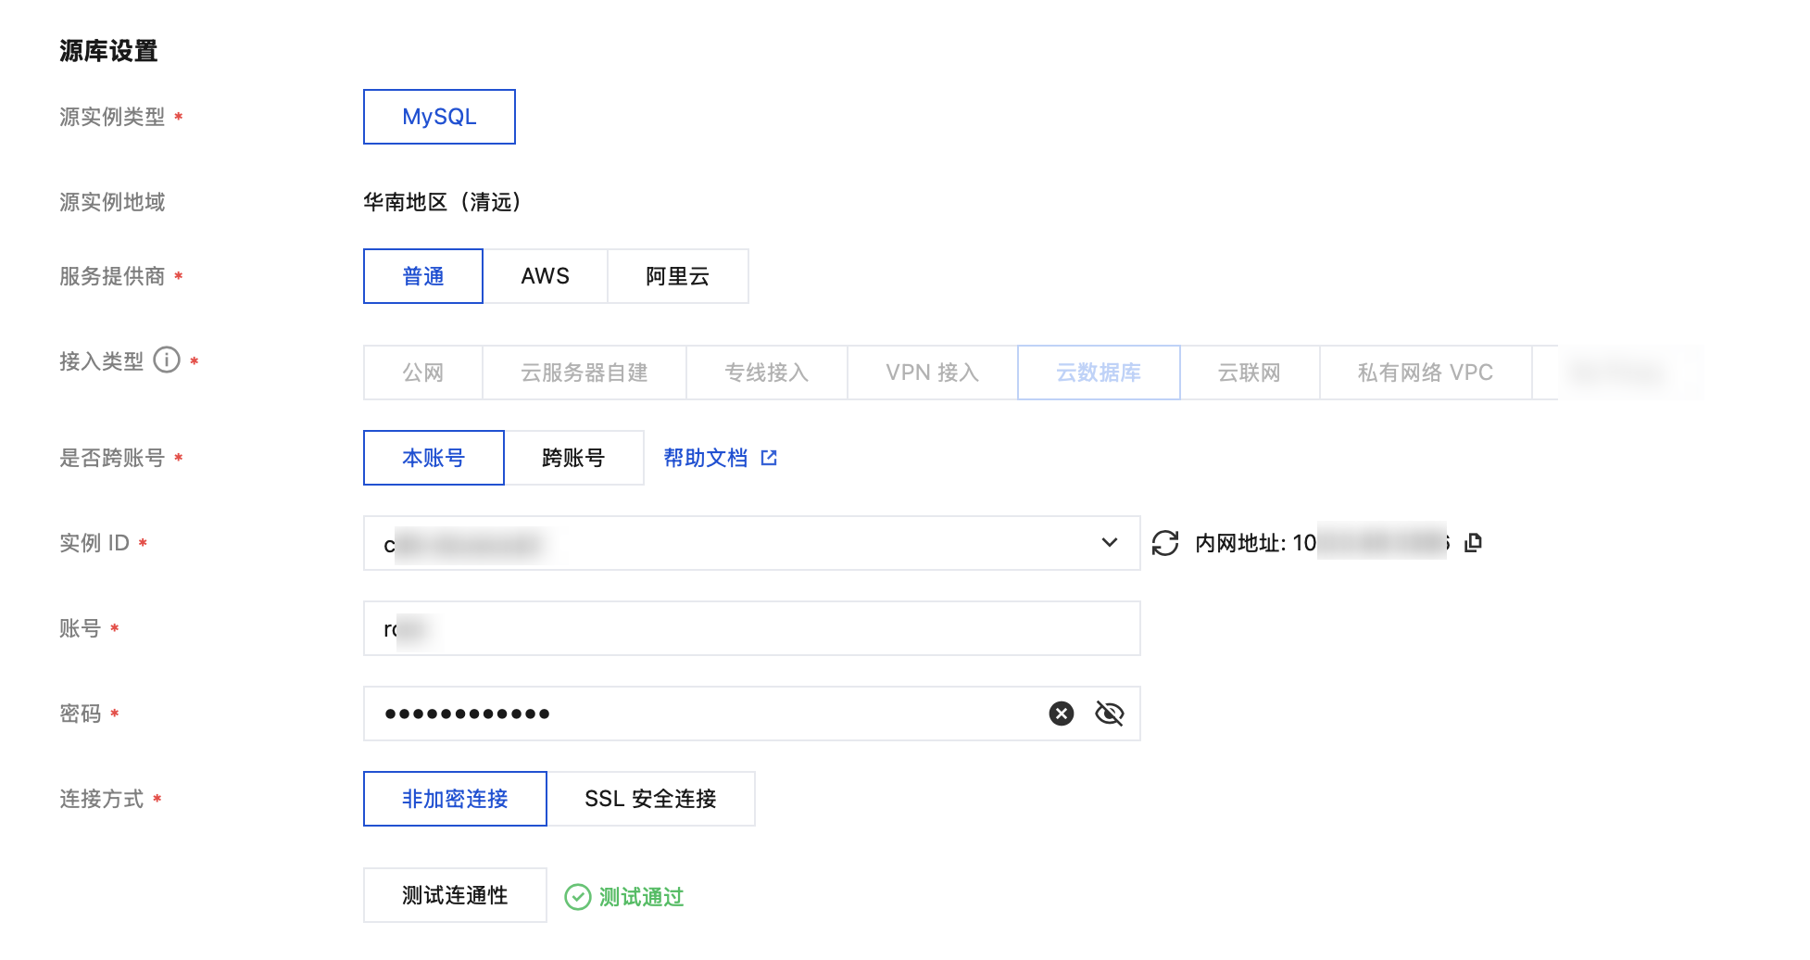The image size is (1810, 960).
Task: Open the 帮助文档 link
Action: pyautogui.click(x=706, y=458)
